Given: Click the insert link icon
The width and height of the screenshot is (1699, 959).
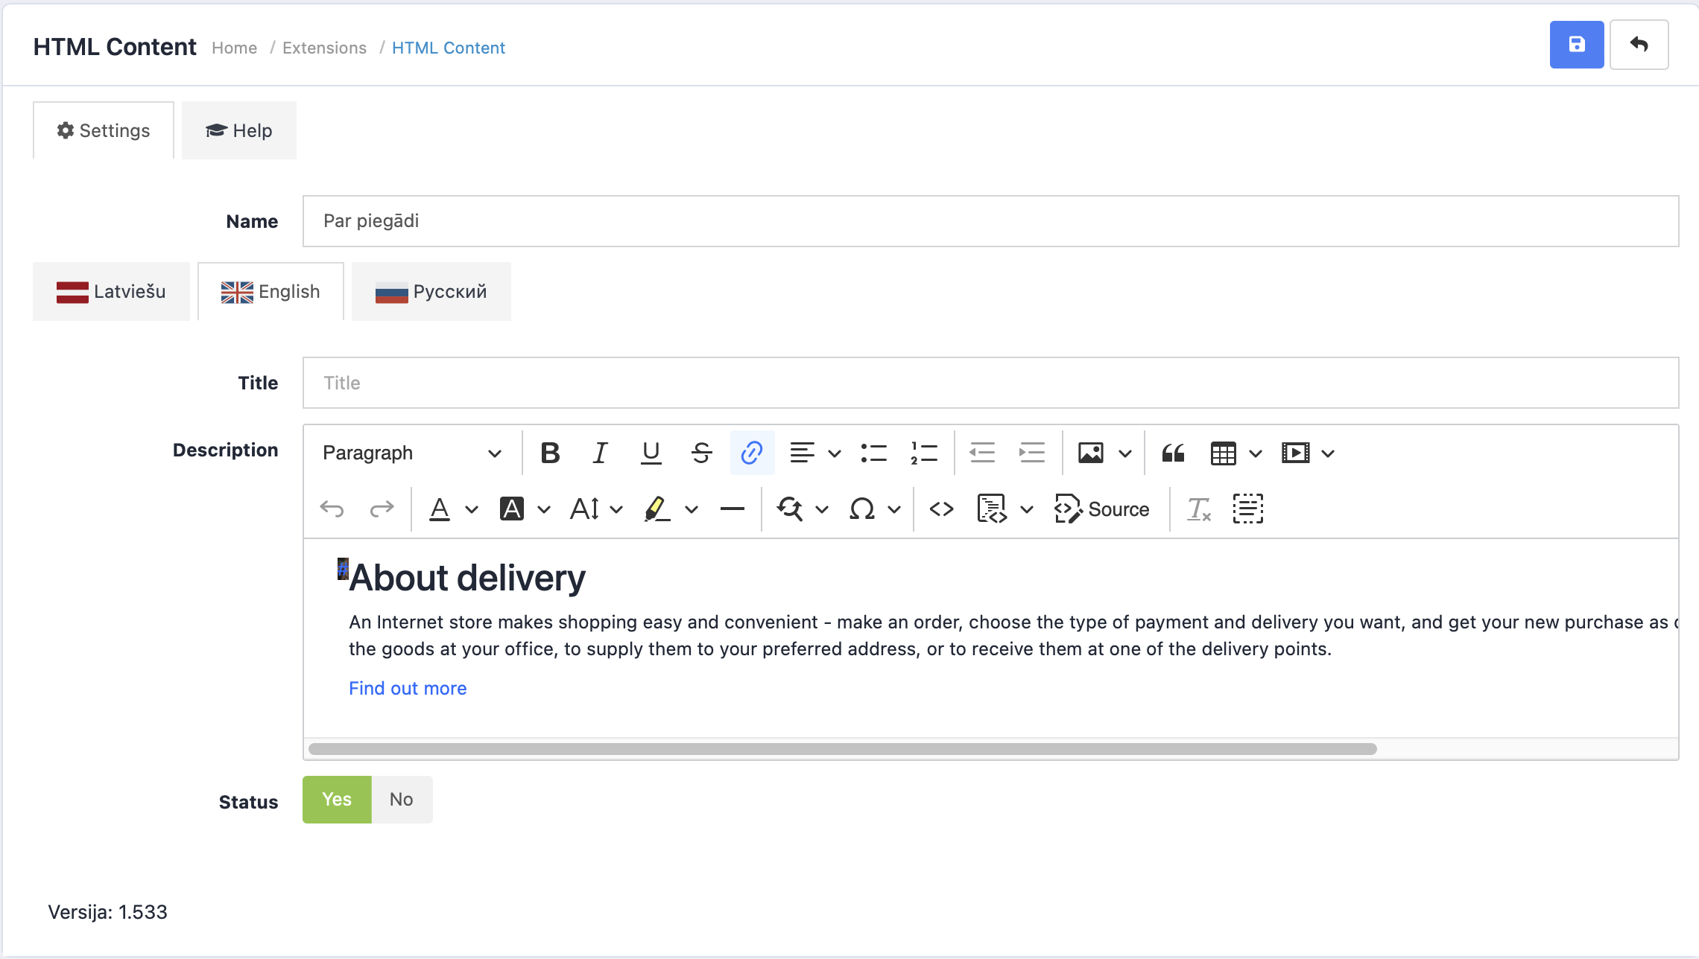Looking at the screenshot, I should coord(752,453).
